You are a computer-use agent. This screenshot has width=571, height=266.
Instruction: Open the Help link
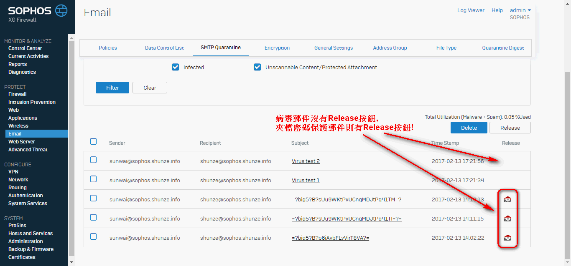click(497, 10)
